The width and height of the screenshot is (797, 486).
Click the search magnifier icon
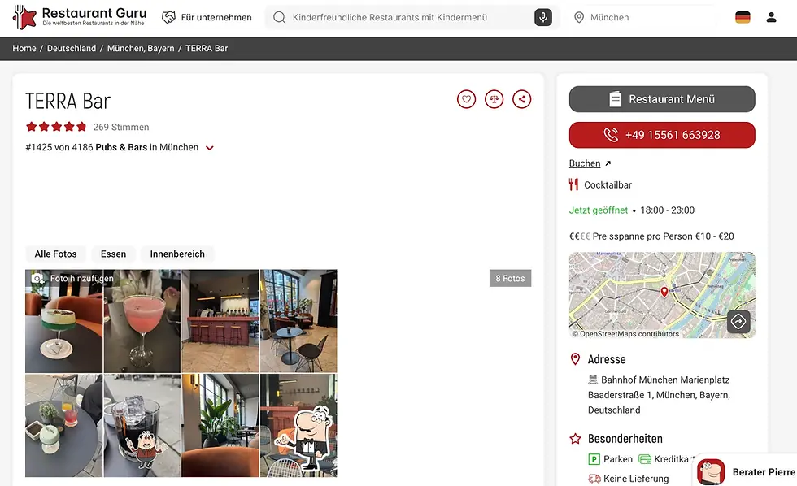coord(279,17)
